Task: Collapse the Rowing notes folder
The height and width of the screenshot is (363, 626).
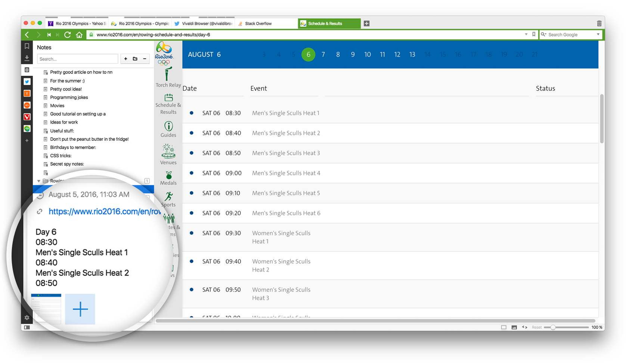Action: tap(38, 181)
